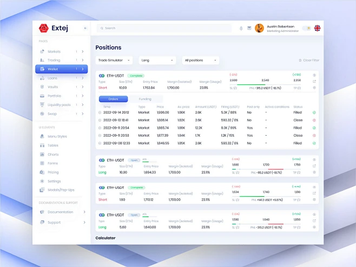Switch to the Funding tab
This screenshot has width=356, height=267.
click(145, 99)
